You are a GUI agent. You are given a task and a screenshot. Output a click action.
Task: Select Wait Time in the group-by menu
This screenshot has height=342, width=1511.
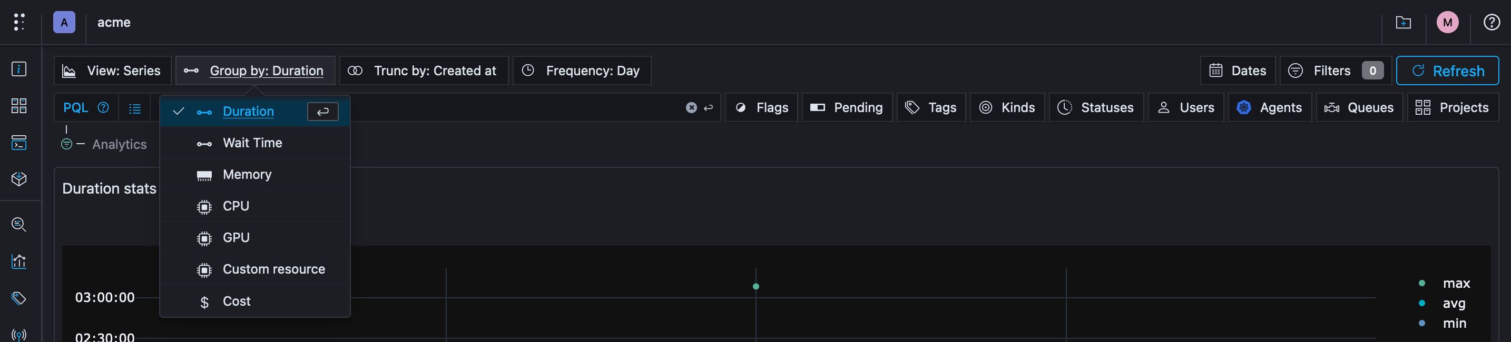pos(254,143)
